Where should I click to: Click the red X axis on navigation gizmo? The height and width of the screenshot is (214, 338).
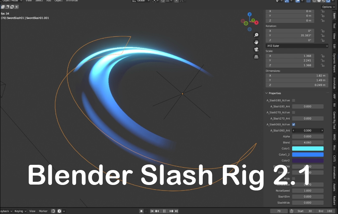[x=256, y=23]
